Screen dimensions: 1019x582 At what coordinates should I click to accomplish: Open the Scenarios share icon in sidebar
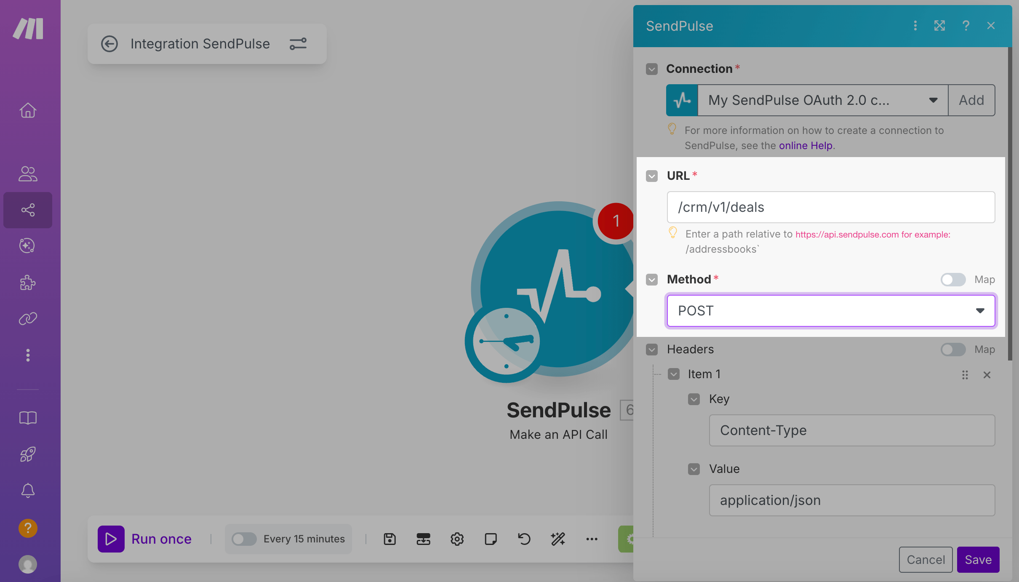point(28,210)
